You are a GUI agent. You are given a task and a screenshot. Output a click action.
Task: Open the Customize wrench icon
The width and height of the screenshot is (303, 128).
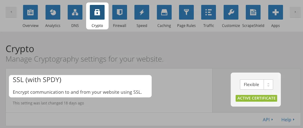pyautogui.click(x=231, y=12)
